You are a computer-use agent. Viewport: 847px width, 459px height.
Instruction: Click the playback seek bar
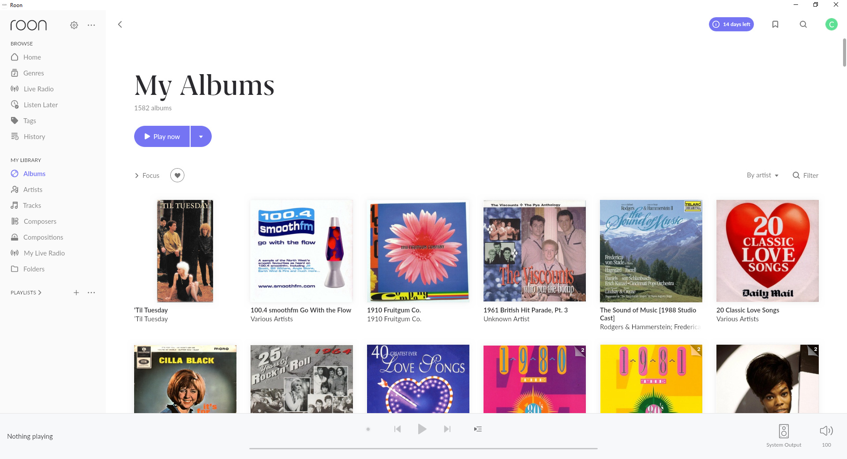[x=423, y=448]
